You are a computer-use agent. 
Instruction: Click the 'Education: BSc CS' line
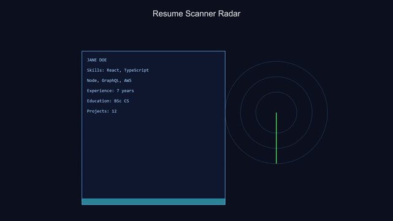(108, 101)
